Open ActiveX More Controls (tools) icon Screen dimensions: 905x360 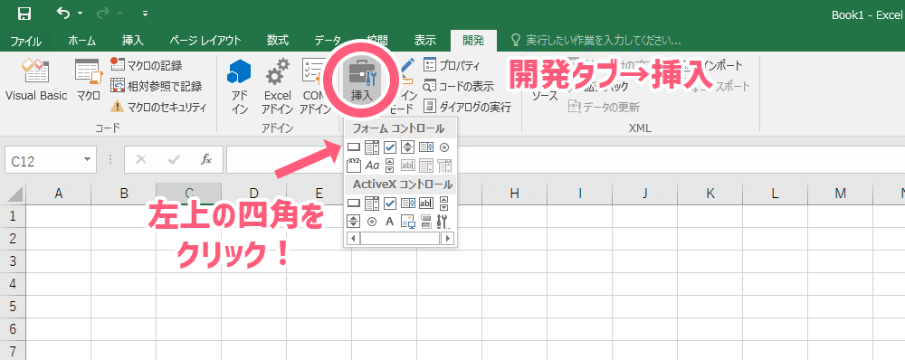pos(443,221)
